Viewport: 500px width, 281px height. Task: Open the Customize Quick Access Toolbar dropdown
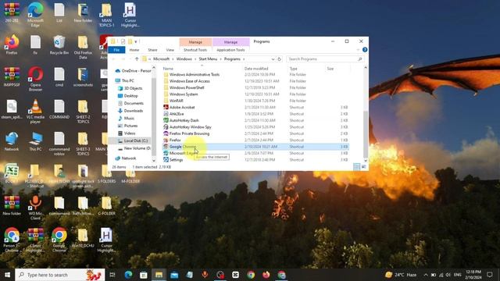(136, 41)
